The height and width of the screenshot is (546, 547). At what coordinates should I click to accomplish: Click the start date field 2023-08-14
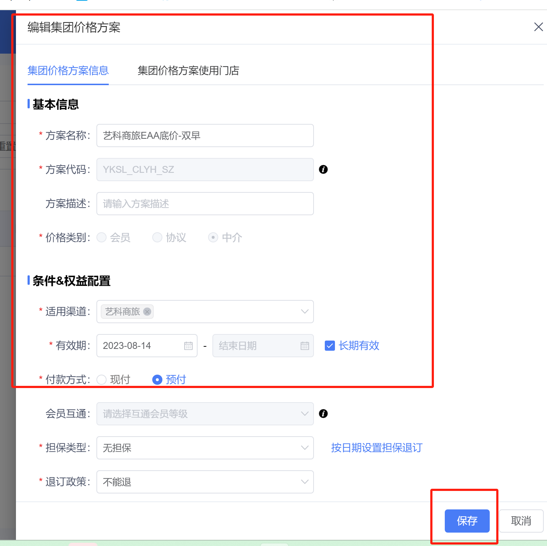pyautogui.click(x=147, y=346)
